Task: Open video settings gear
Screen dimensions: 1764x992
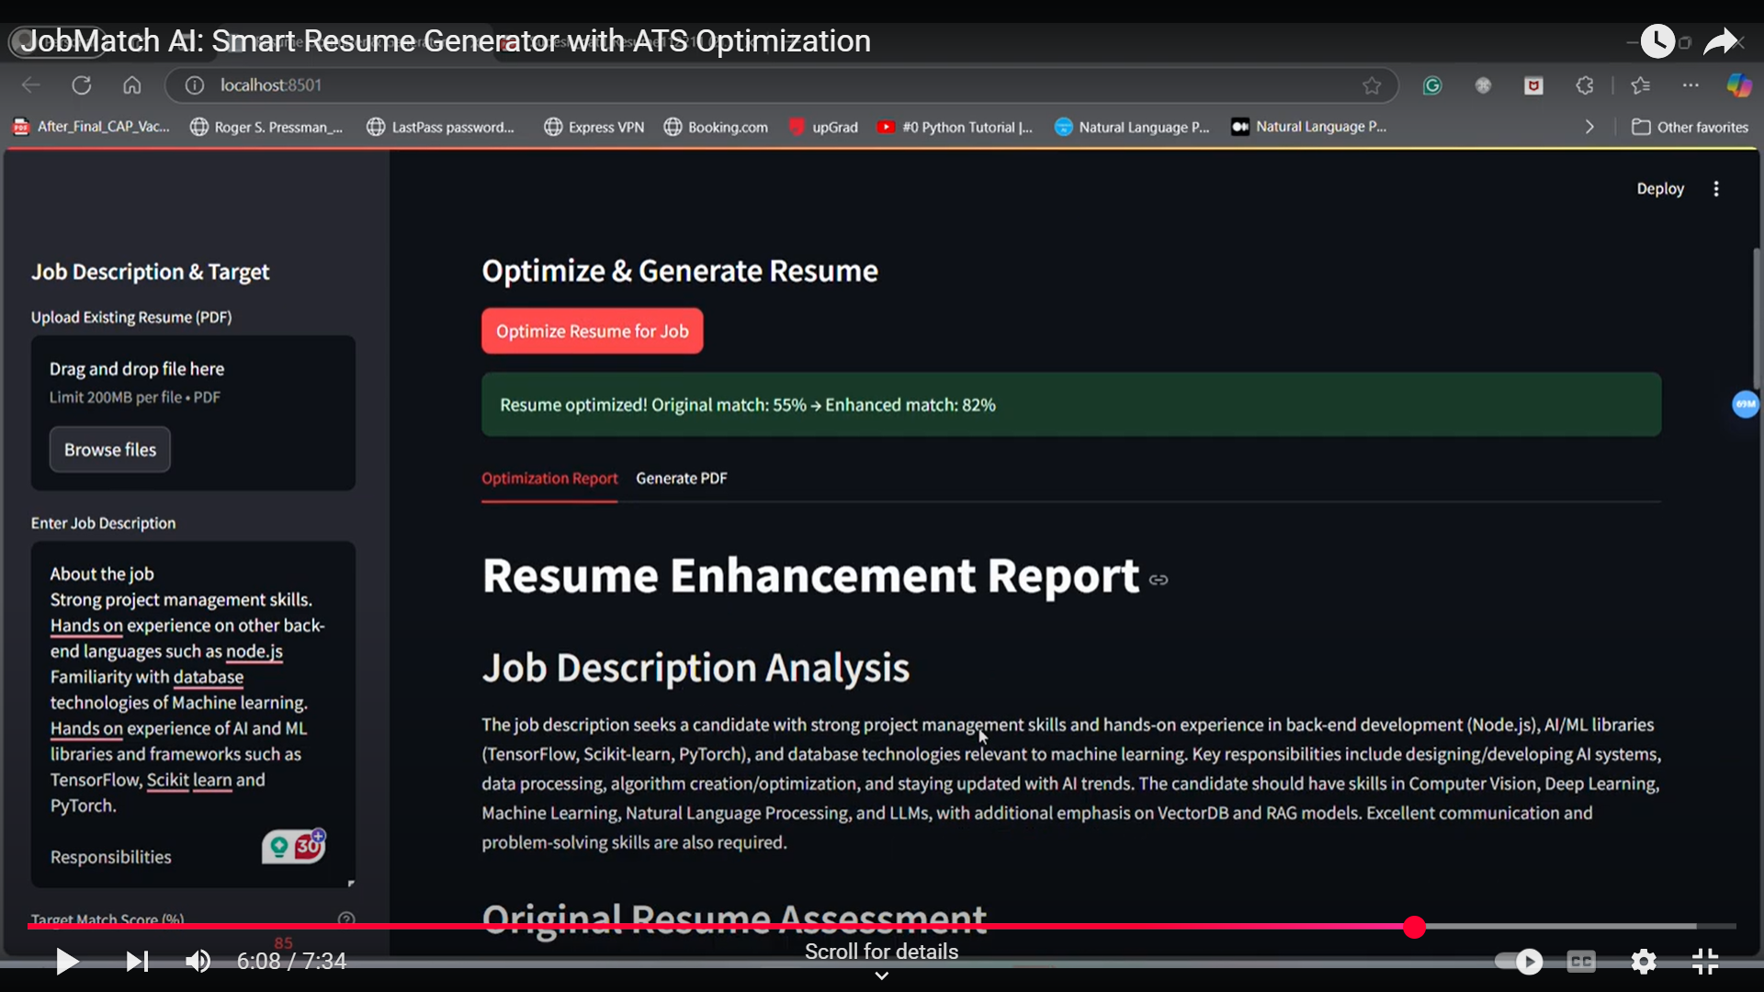Action: click(x=1643, y=962)
